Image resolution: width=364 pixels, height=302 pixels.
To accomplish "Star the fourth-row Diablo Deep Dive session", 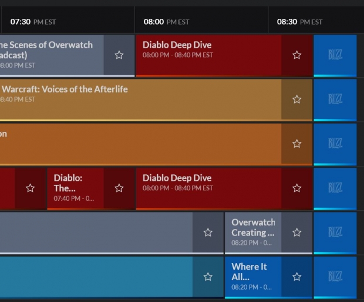I will [x=296, y=188].
